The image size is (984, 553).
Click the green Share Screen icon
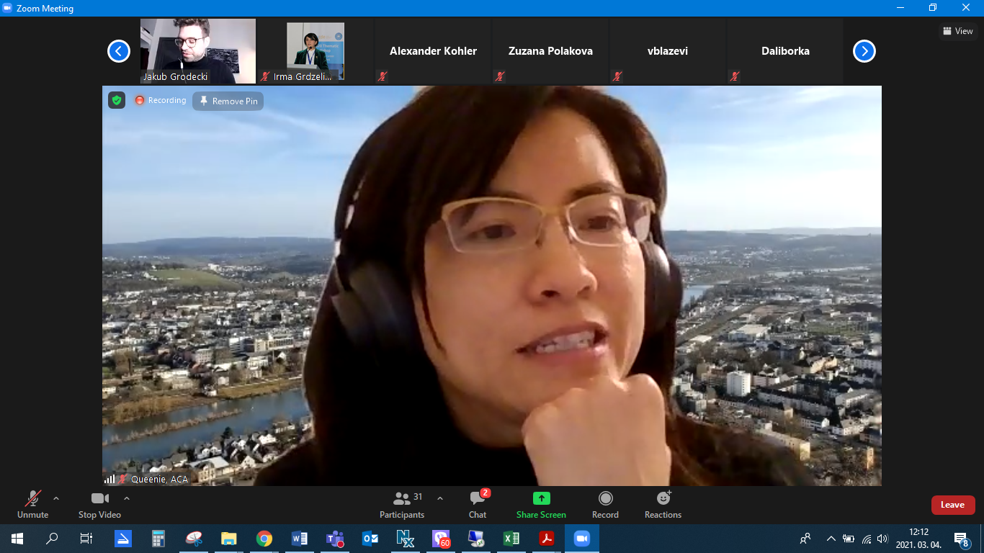pos(541,499)
